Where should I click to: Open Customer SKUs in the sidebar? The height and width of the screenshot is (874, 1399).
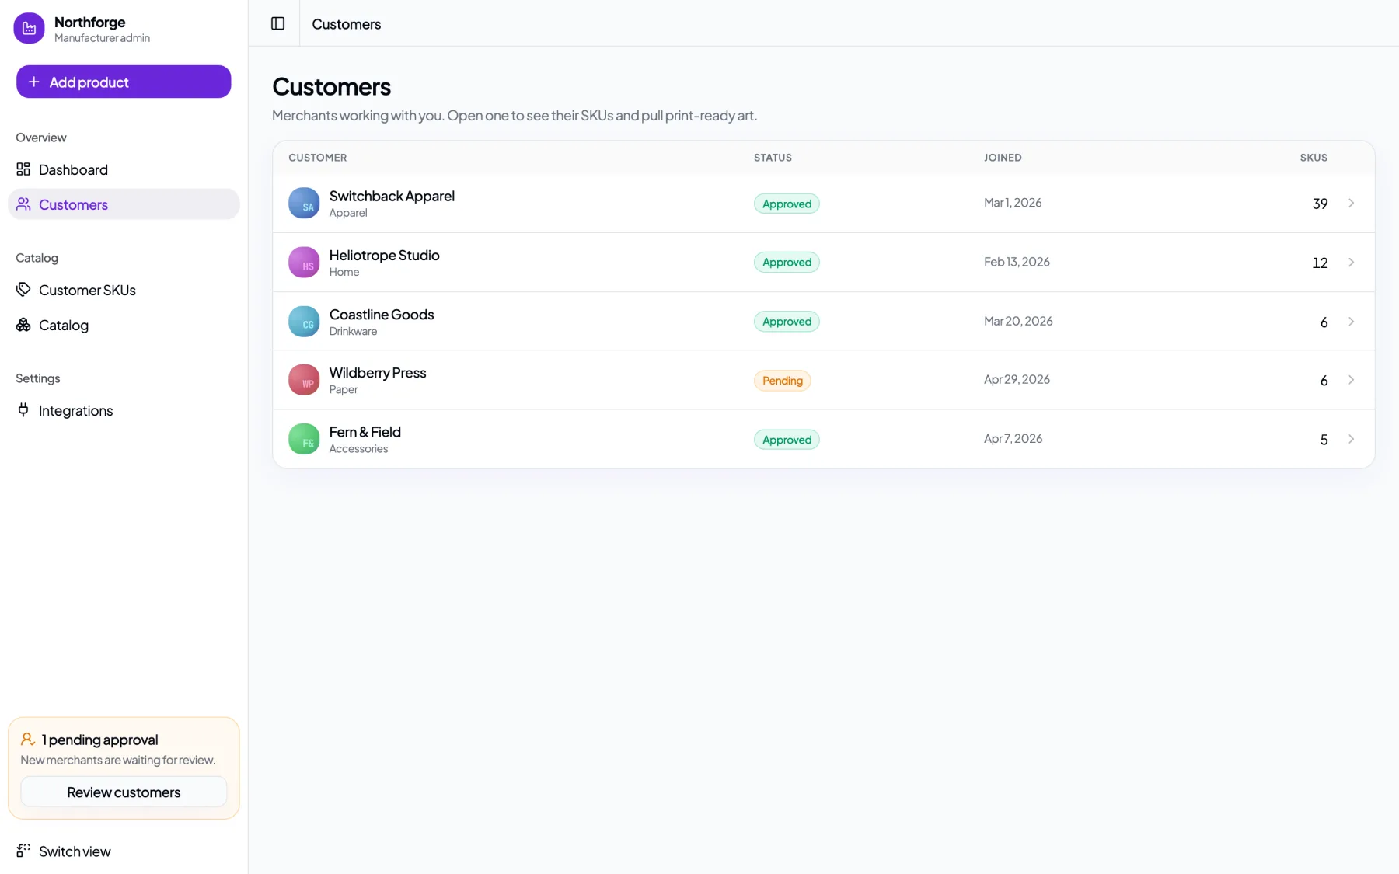tap(124, 290)
